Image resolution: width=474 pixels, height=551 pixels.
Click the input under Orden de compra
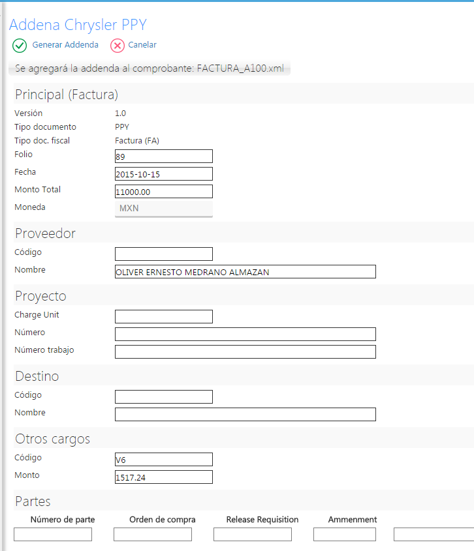153,535
